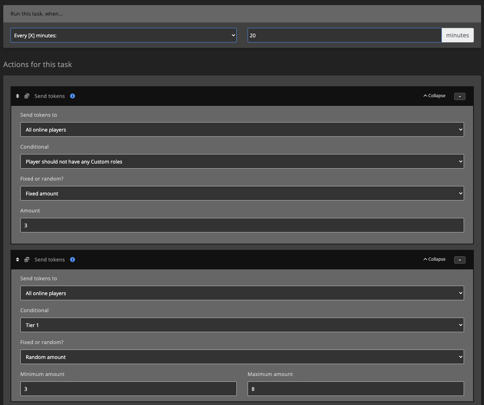
Task: Click coins icon in second Send tokens header
Action: pos(27,260)
